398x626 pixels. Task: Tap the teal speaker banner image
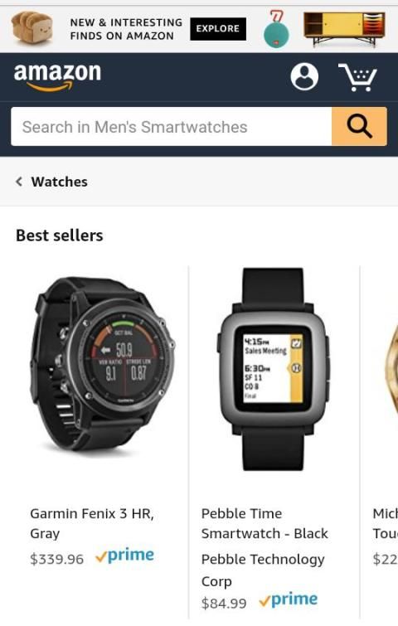tap(276, 29)
